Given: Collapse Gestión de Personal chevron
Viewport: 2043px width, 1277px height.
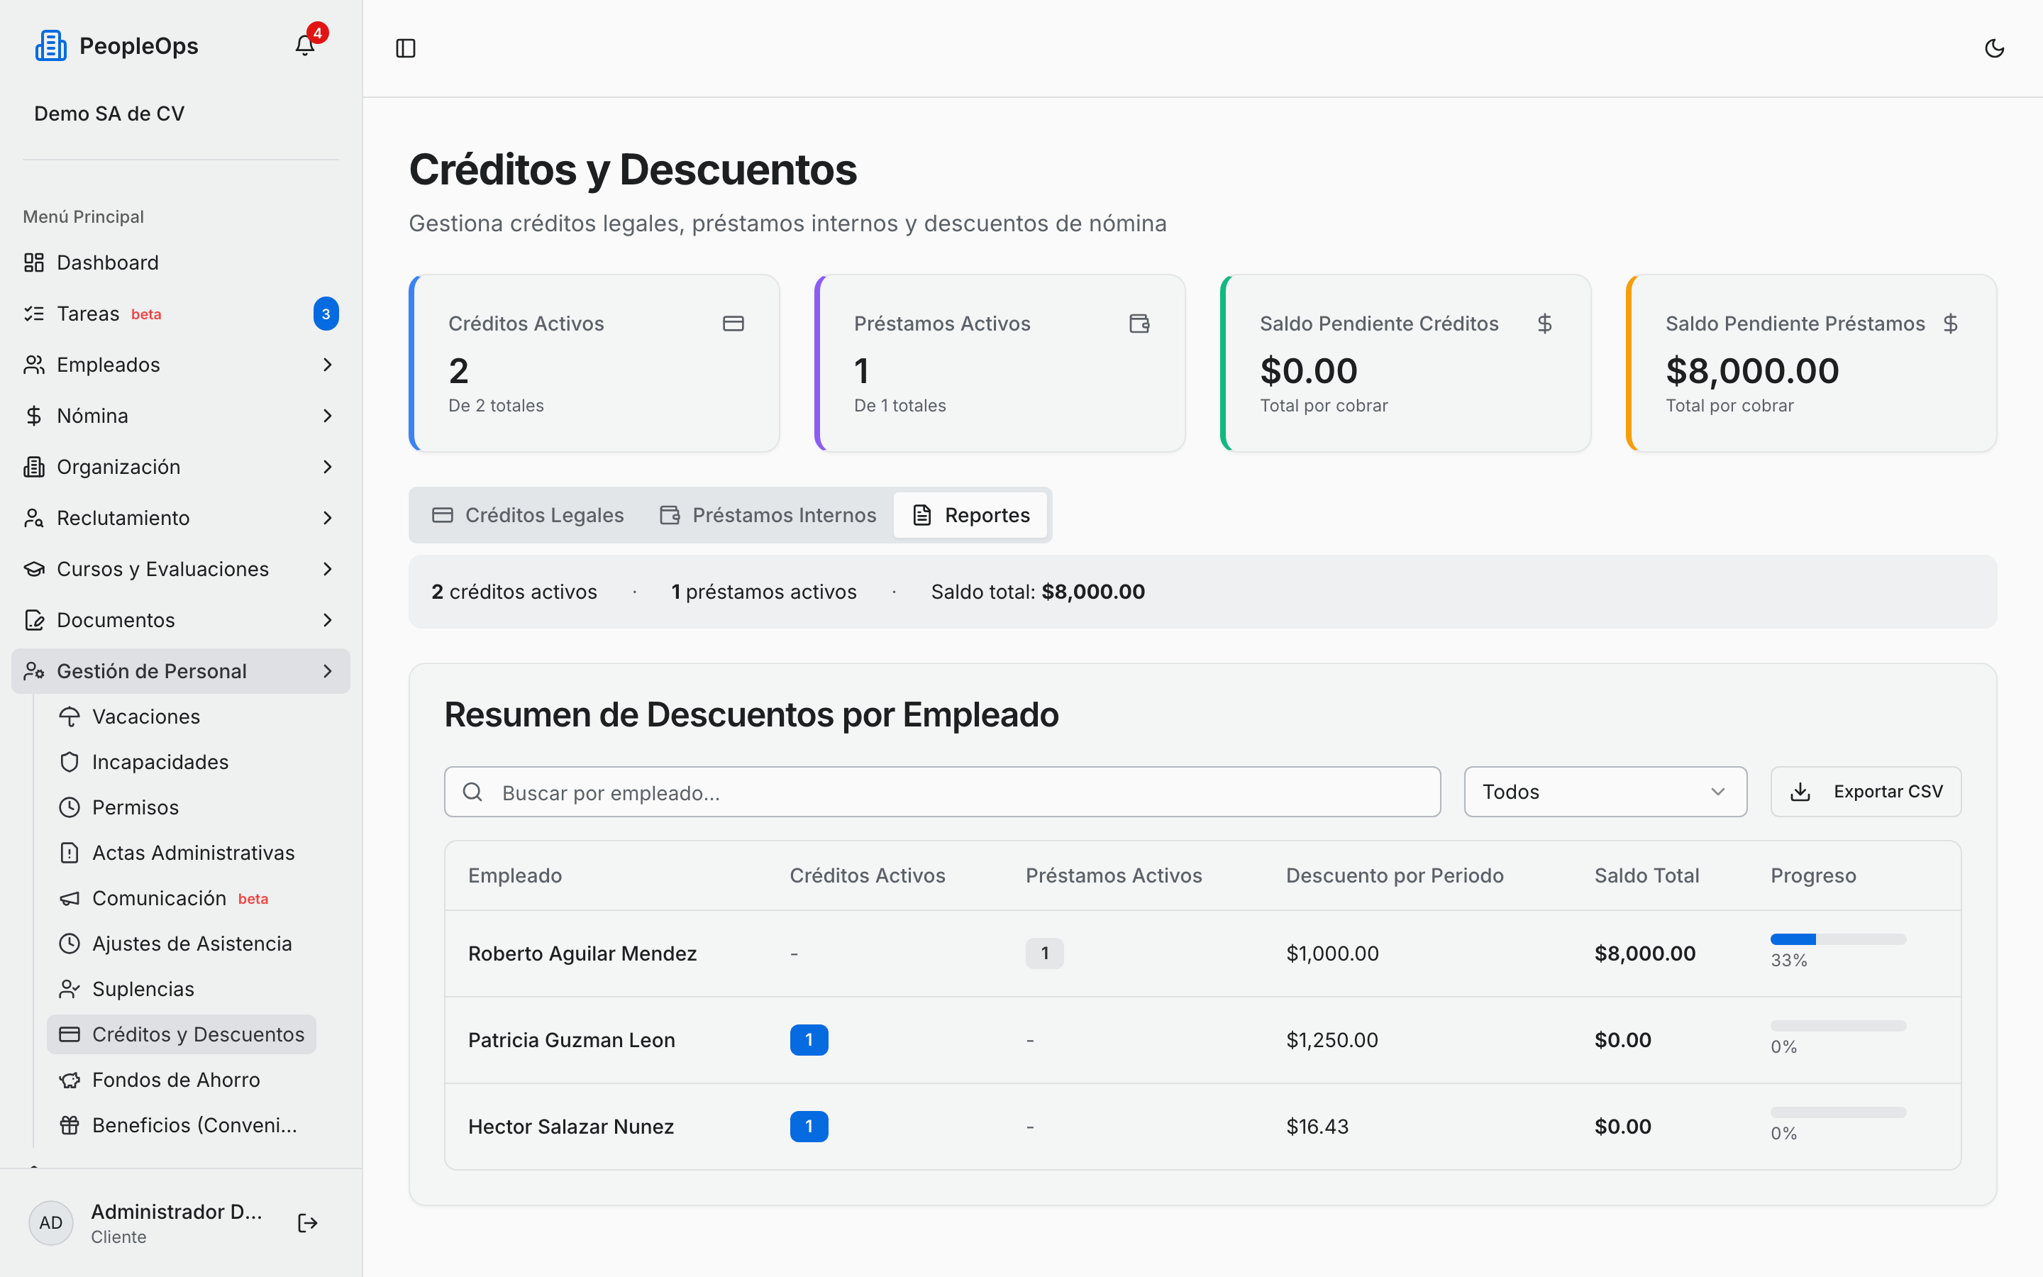Looking at the screenshot, I should point(328,671).
